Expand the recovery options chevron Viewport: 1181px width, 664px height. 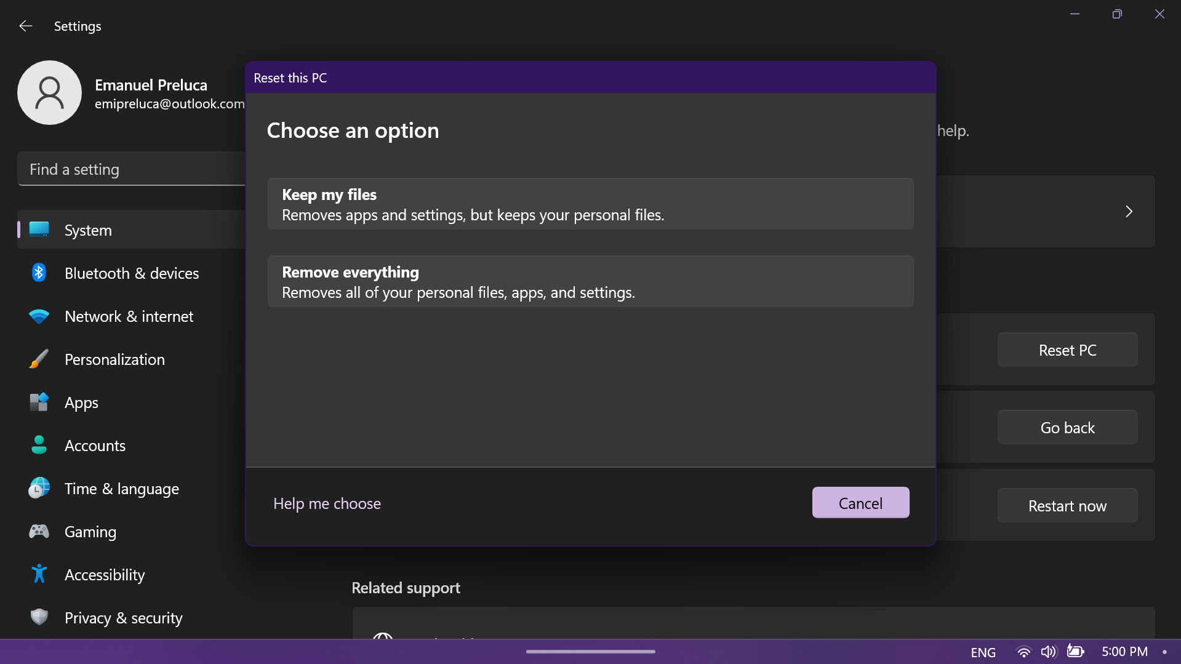(x=1129, y=211)
